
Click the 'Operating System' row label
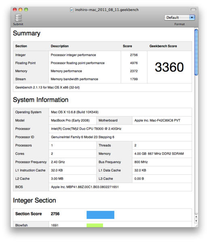point(28,112)
